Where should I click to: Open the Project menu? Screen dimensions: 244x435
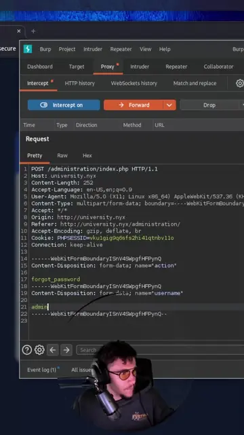(67, 49)
